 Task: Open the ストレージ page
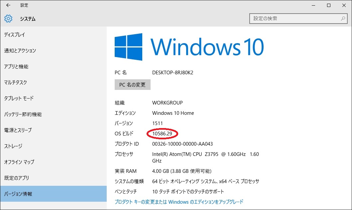[13, 146]
